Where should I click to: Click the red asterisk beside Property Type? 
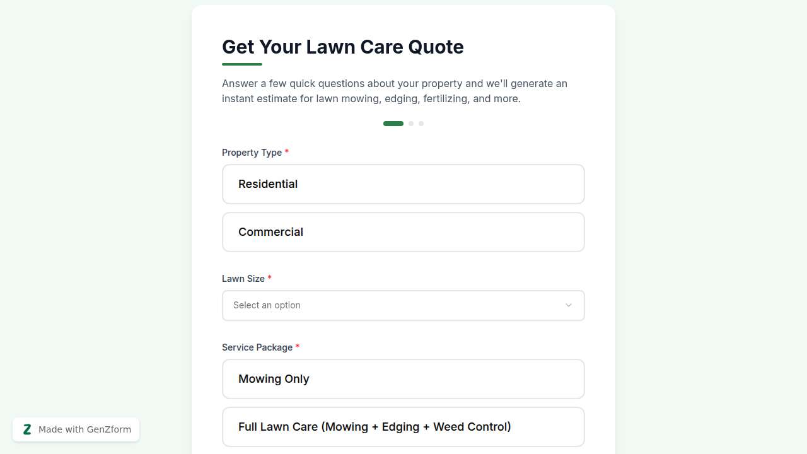pos(287,152)
